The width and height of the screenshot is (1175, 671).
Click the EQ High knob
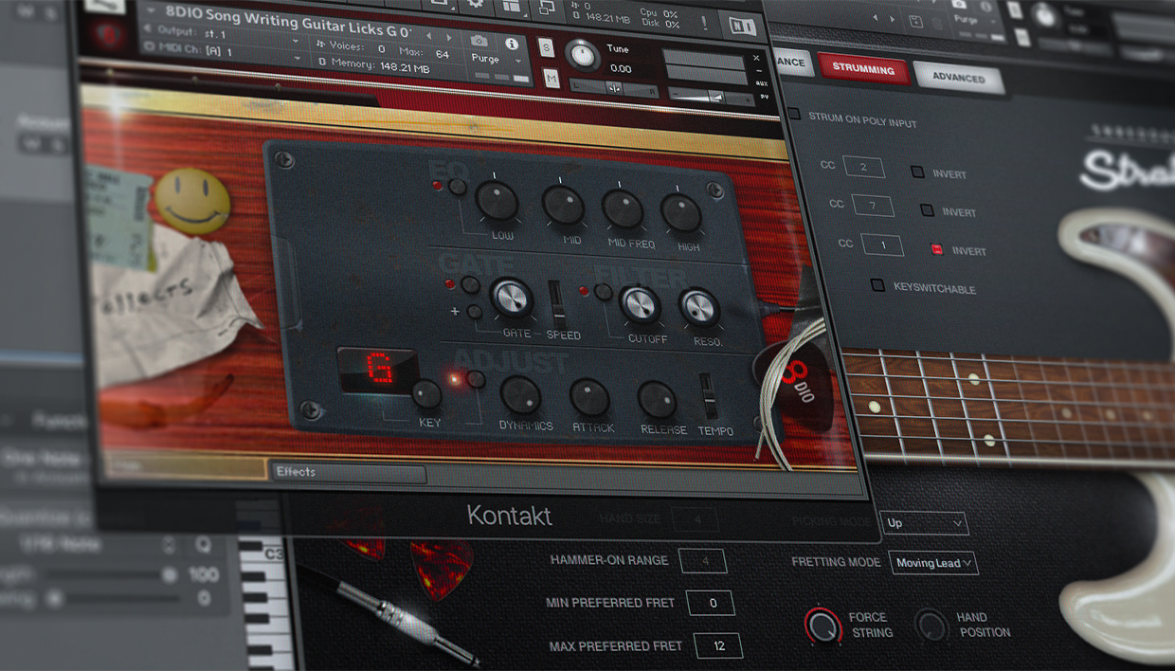680,212
